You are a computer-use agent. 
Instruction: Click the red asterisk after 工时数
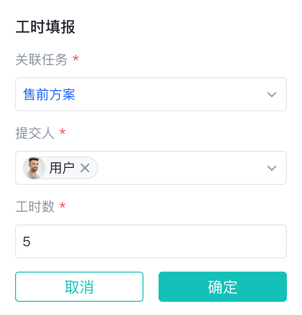[62, 207]
